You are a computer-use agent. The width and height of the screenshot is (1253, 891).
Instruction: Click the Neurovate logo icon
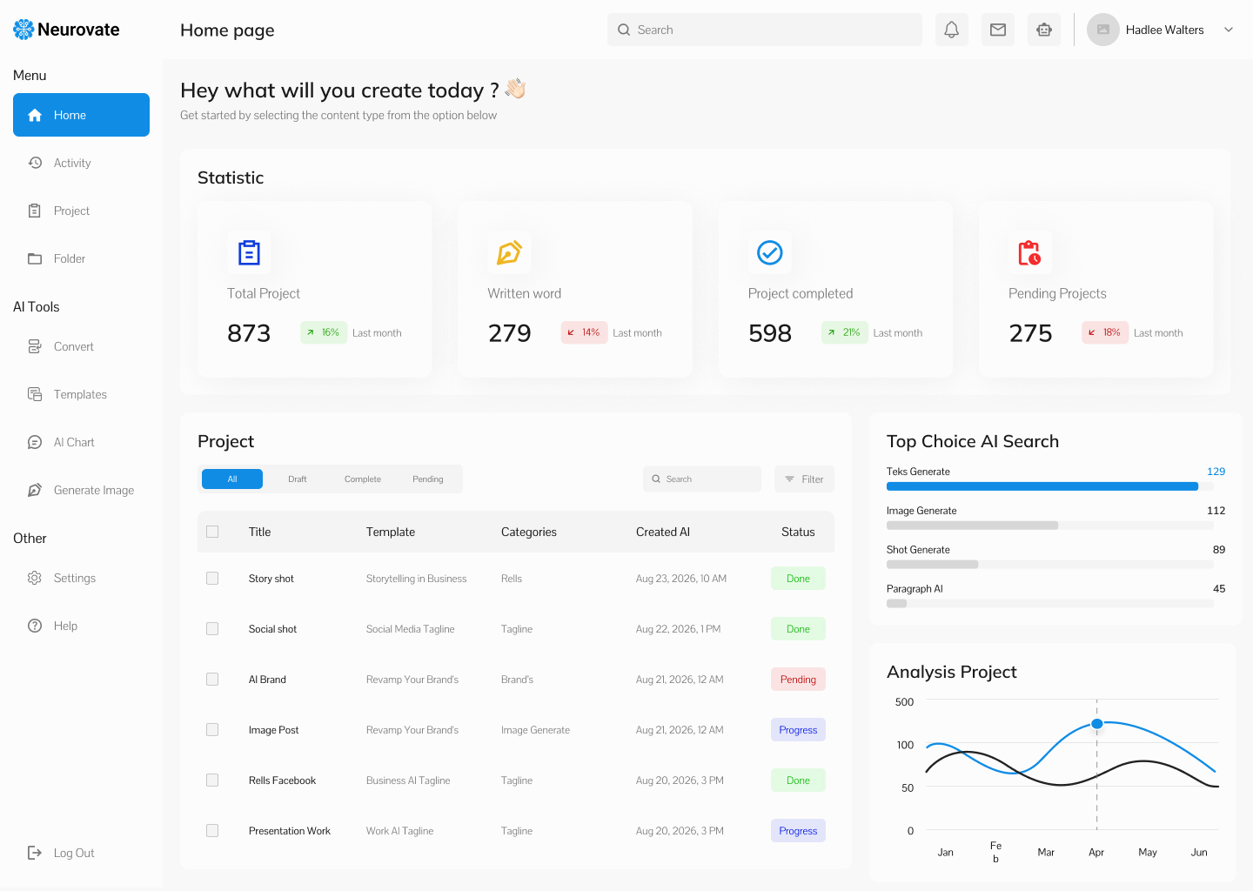click(23, 30)
